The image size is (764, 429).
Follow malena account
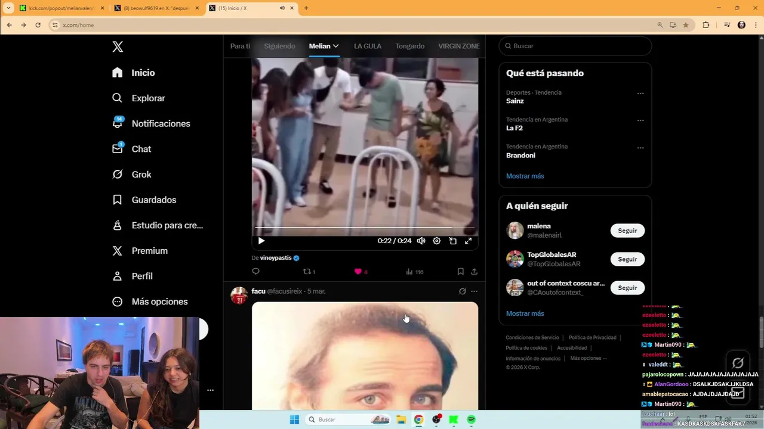coord(627,231)
